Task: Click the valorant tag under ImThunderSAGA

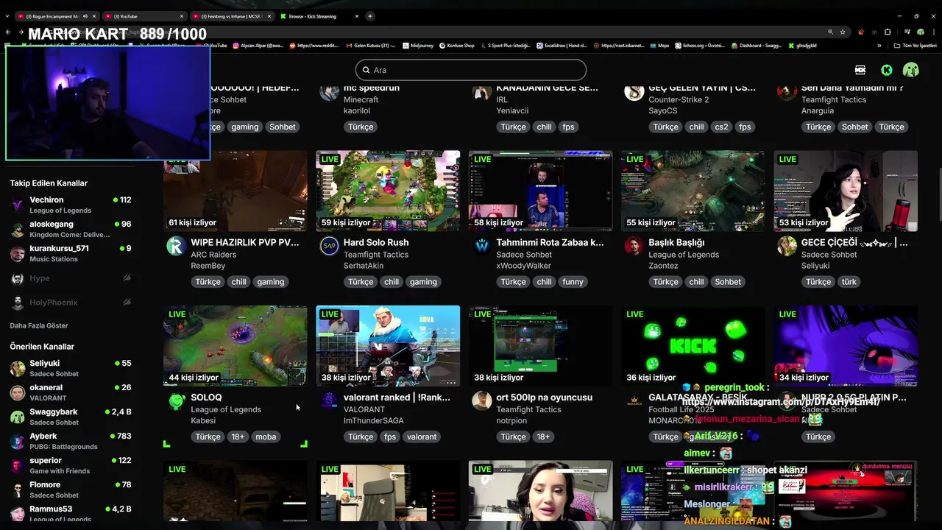Action: point(422,437)
